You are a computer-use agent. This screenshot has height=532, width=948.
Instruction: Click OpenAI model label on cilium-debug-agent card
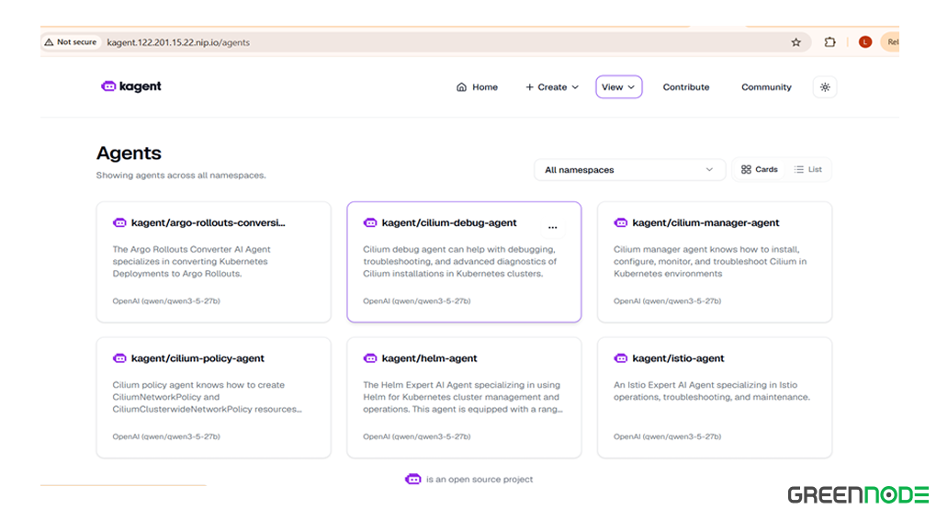[416, 300]
